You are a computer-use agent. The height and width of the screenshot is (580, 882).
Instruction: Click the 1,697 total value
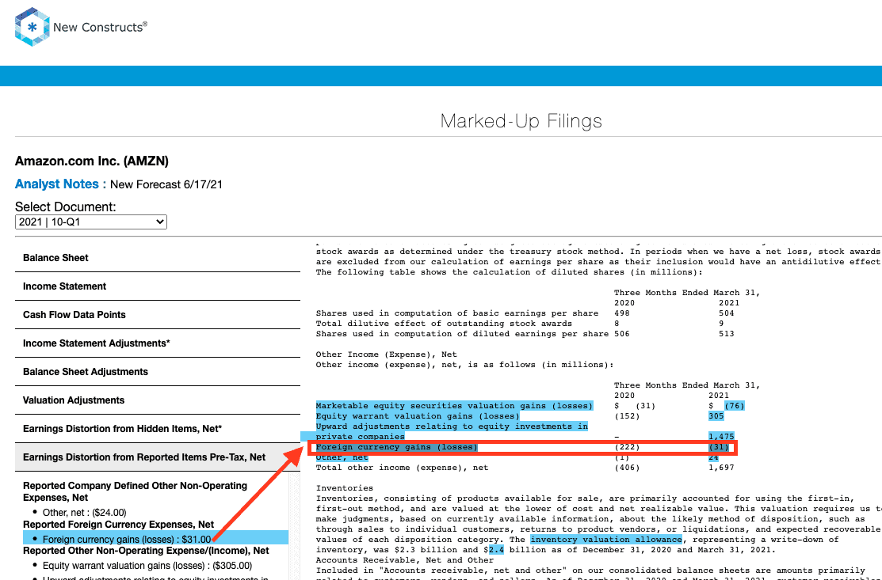tap(721, 467)
